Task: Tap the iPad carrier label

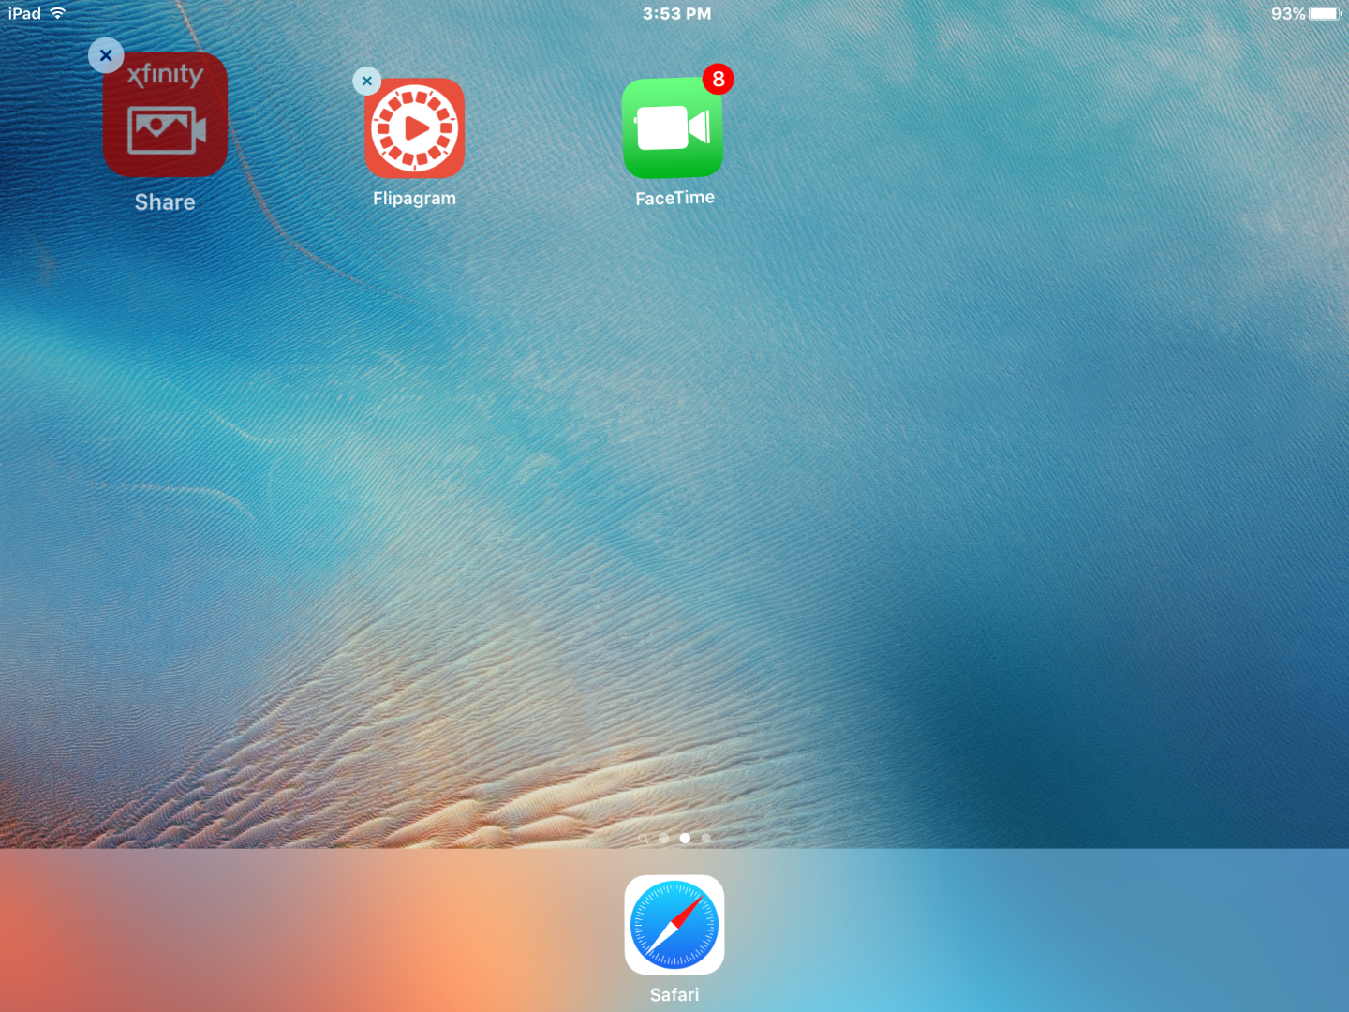Action: pos(25,13)
